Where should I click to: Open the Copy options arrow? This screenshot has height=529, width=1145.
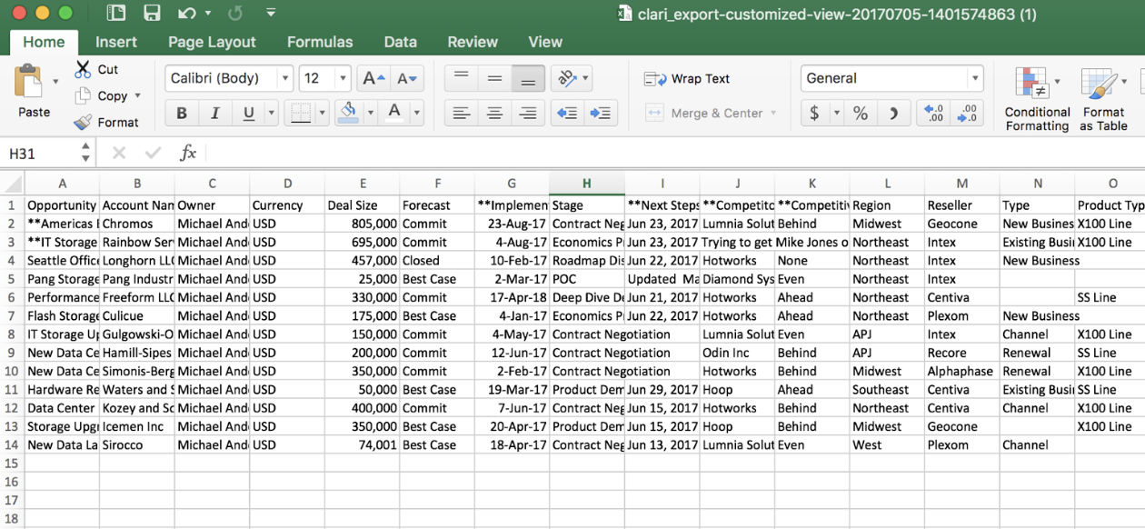[x=137, y=95]
